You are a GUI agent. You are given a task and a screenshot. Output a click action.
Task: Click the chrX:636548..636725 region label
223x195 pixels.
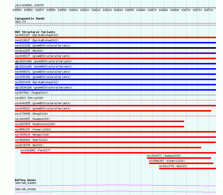pyautogui.click(x=29, y=5)
